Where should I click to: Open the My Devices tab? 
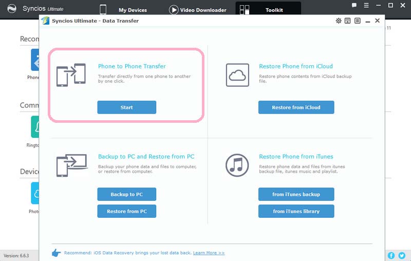(x=133, y=10)
